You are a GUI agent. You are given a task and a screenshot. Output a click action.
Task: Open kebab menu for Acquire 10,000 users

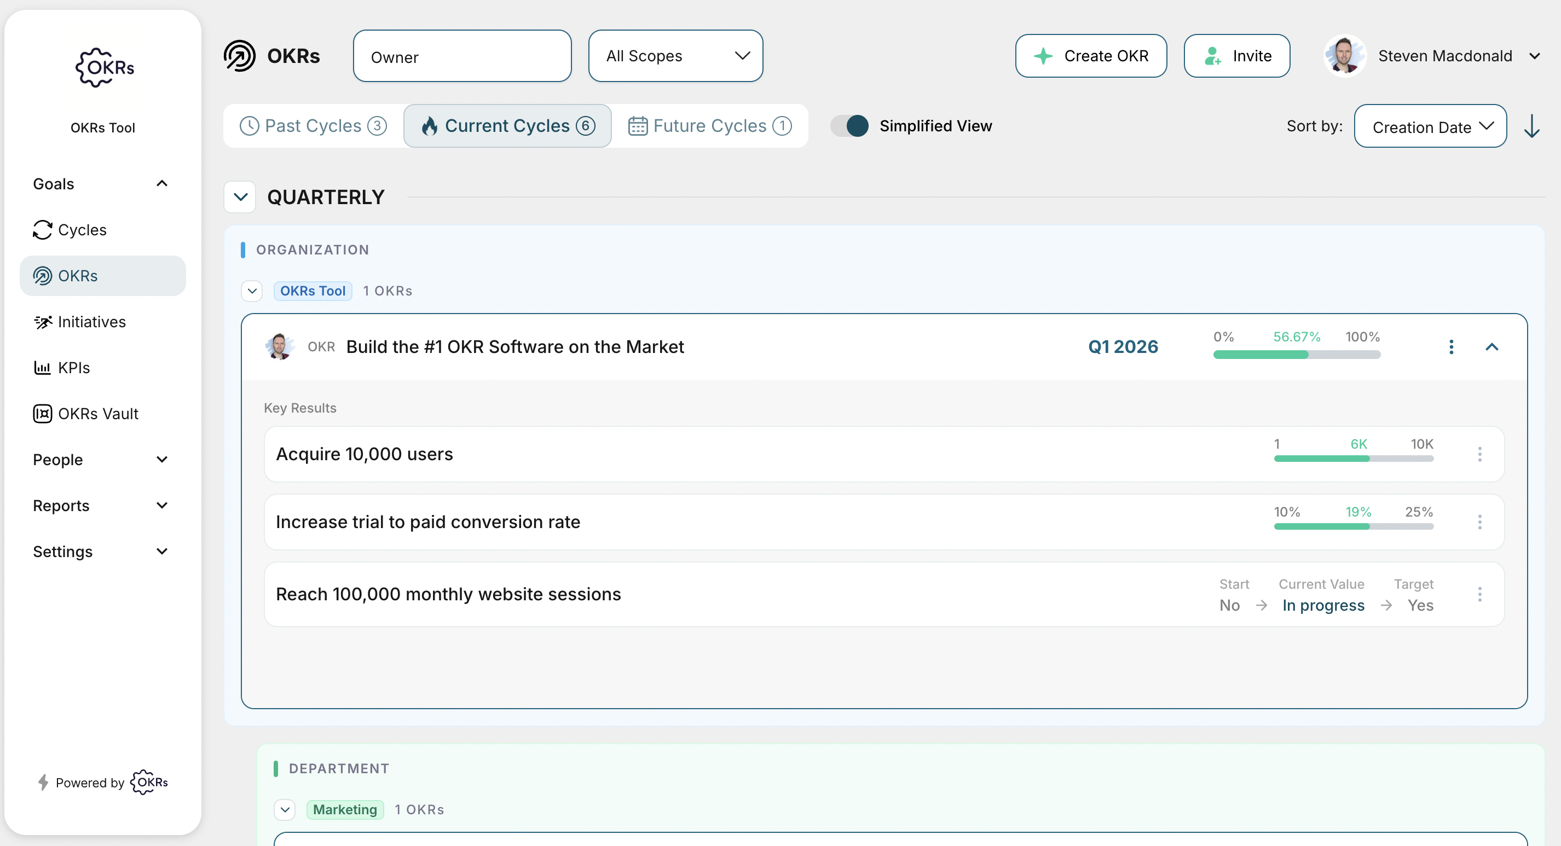point(1481,453)
